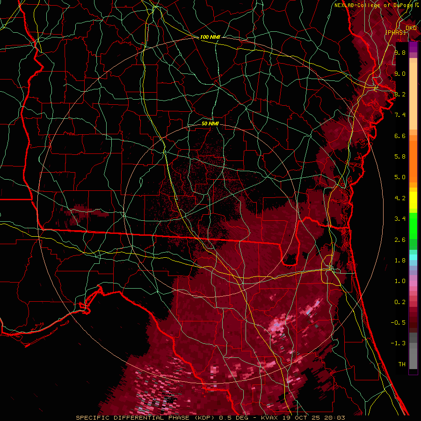Viewport: 421px width, 421px height.
Task: Click the 50 NMI range ring label
Action: click(210, 123)
